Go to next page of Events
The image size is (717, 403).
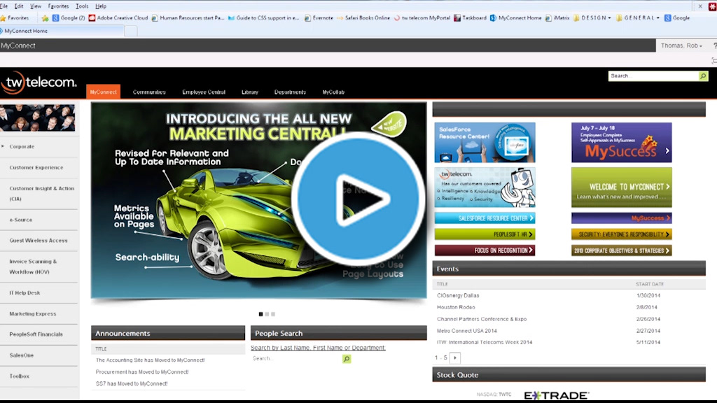pyautogui.click(x=455, y=358)
